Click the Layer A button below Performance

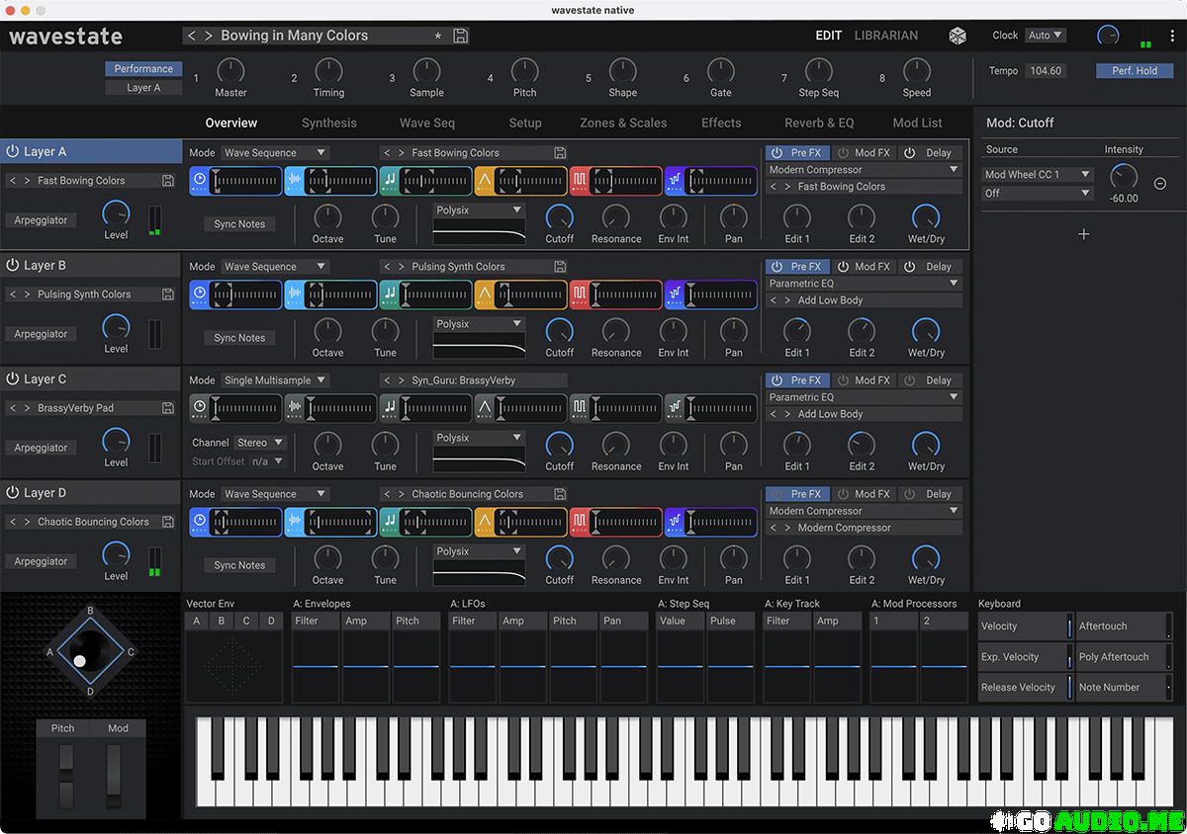[143, 88]
